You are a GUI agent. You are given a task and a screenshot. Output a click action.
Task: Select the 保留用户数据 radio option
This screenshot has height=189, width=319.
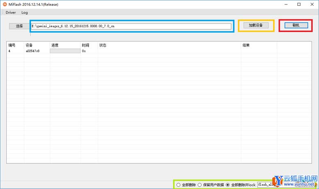click(200, 185)
